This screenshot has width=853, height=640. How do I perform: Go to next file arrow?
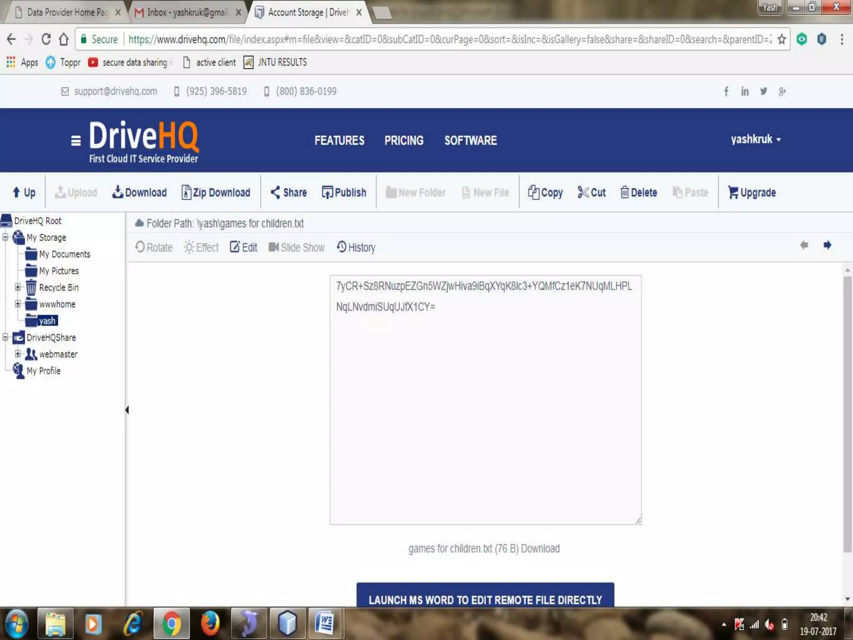tap(827, 245)
